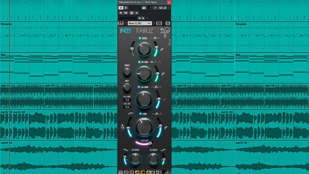Open the small preset dropdown arrow in header
The image size is (309, 174).
pos(147,18)
